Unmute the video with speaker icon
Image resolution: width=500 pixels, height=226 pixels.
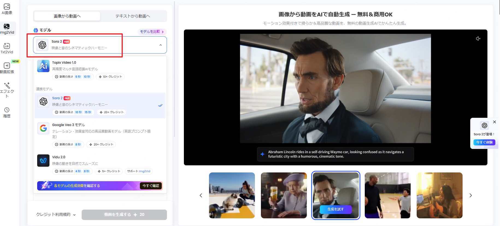point(478,39)
